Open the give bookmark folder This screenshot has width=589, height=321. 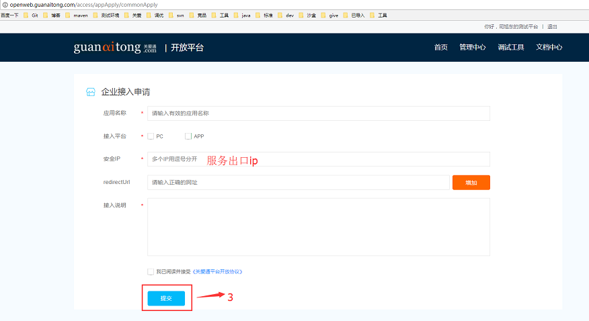(329, 15)
